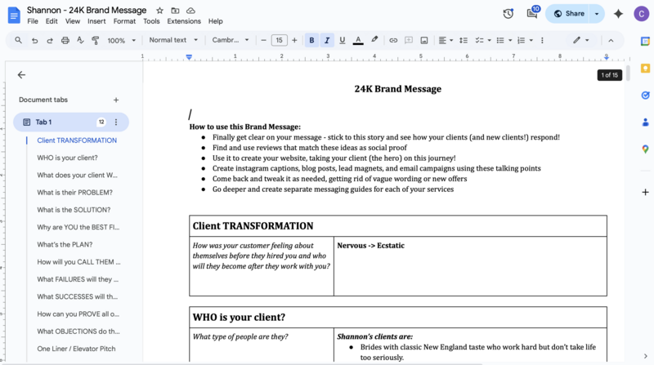
Task: Jump to What is their PROBLEM? outline
Action: click(x=74, y=193)
